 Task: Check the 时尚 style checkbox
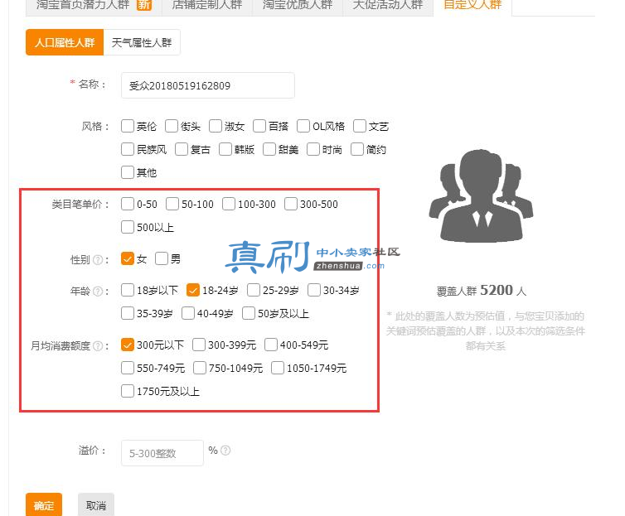pos(313,149)
